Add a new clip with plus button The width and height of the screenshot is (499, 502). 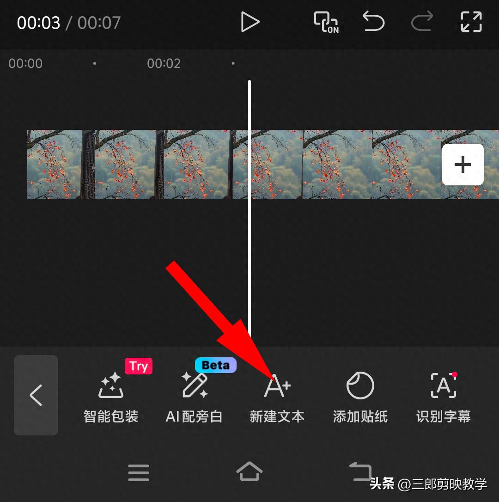click(x=463, y=165)
